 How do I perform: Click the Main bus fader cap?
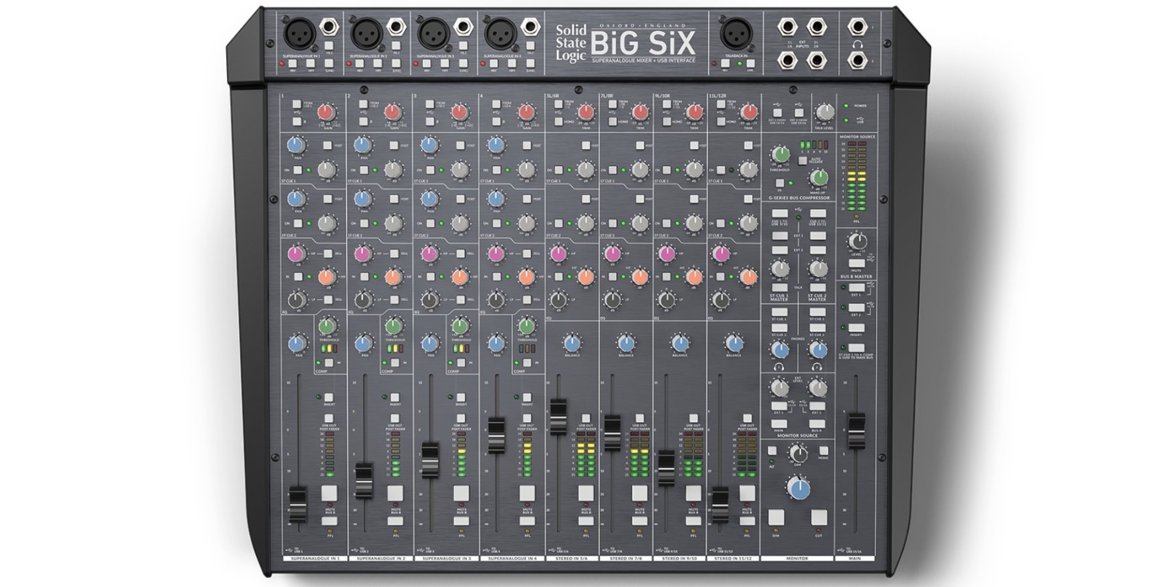[x=856, y=430]
